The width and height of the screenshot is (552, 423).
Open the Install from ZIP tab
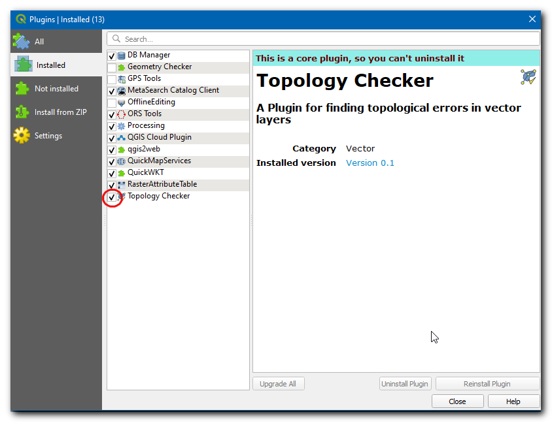coord(60,112)
